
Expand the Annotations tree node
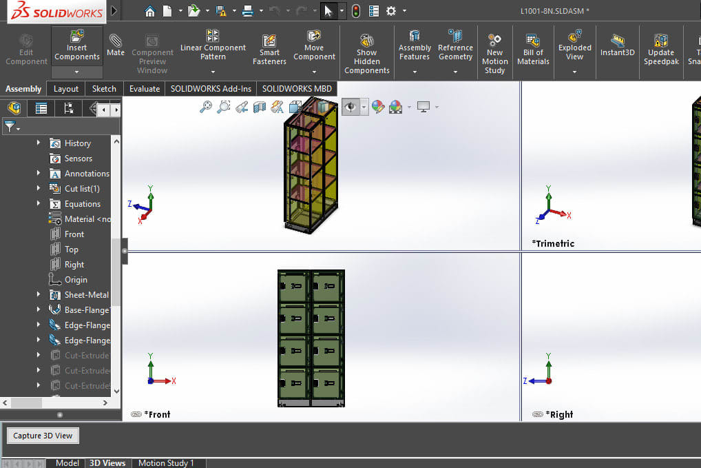(x=39, y=173)
